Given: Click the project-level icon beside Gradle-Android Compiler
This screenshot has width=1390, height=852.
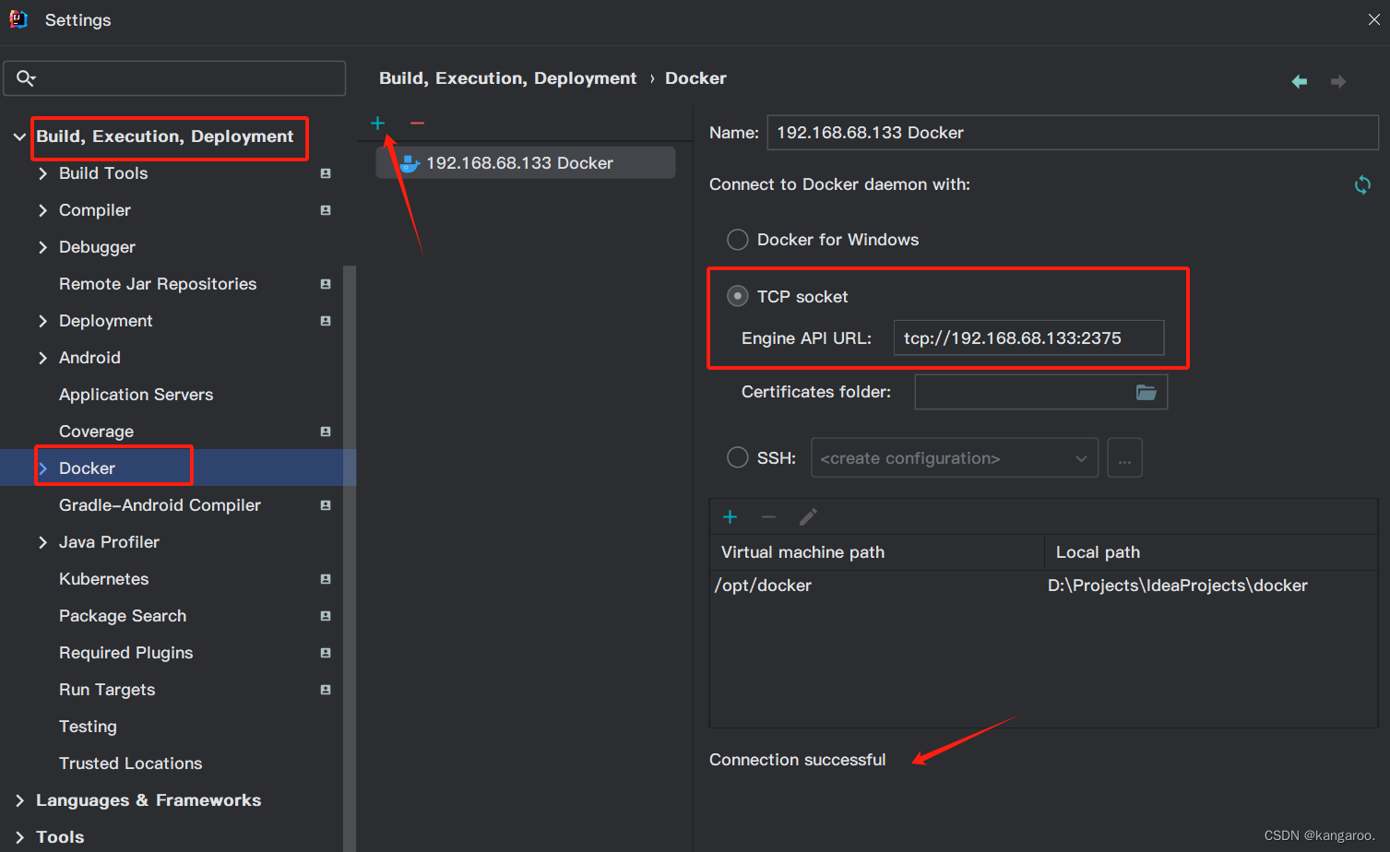Looking at the screenshot, I should pyautogui.click(x=326, y=505).
